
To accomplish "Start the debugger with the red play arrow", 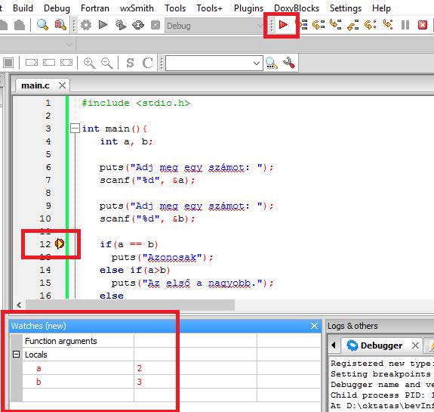I will (x=283, y=25).
